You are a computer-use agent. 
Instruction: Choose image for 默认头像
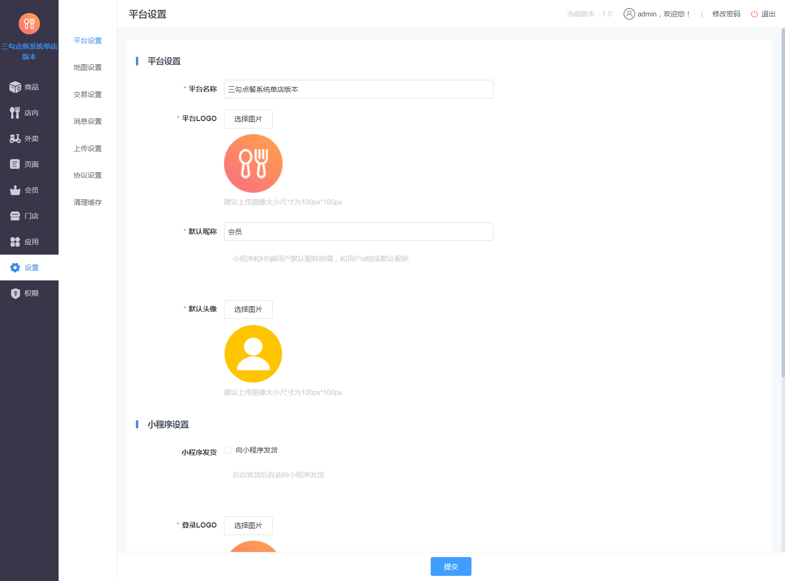(x=248, y=309)
